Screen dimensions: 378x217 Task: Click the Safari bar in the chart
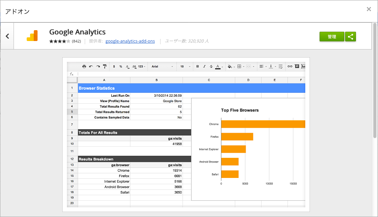tap(230, 174)
